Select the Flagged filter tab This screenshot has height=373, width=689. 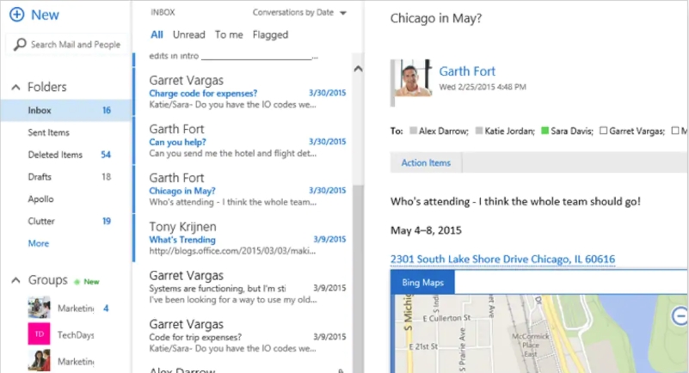point(270,34)
